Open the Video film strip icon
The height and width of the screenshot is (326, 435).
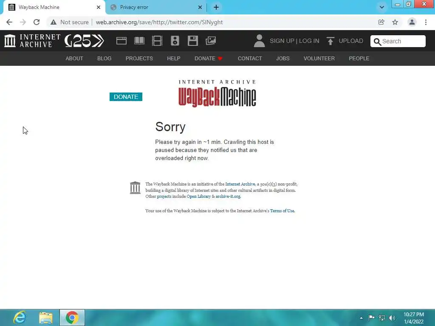pos(157,41)
